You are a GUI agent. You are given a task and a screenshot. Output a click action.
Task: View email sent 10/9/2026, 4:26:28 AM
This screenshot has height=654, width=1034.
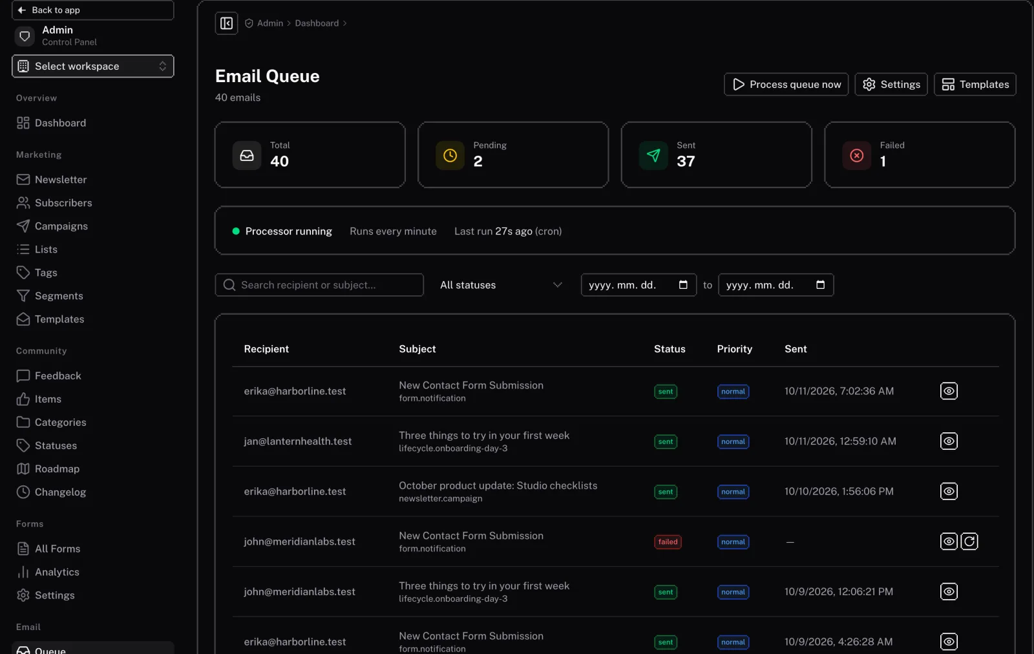pyautogui.click(x=949, y=642)
